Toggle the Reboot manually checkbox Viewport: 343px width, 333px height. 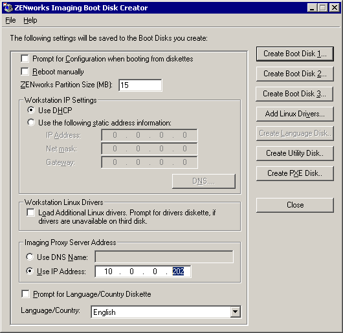pos(25,72)
